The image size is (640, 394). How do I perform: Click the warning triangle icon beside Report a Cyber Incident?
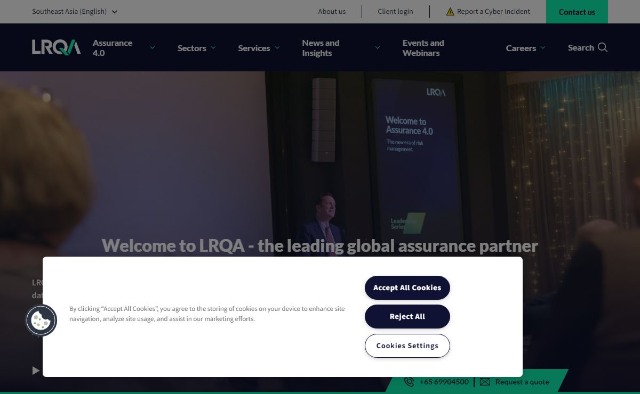pos(450,11)
